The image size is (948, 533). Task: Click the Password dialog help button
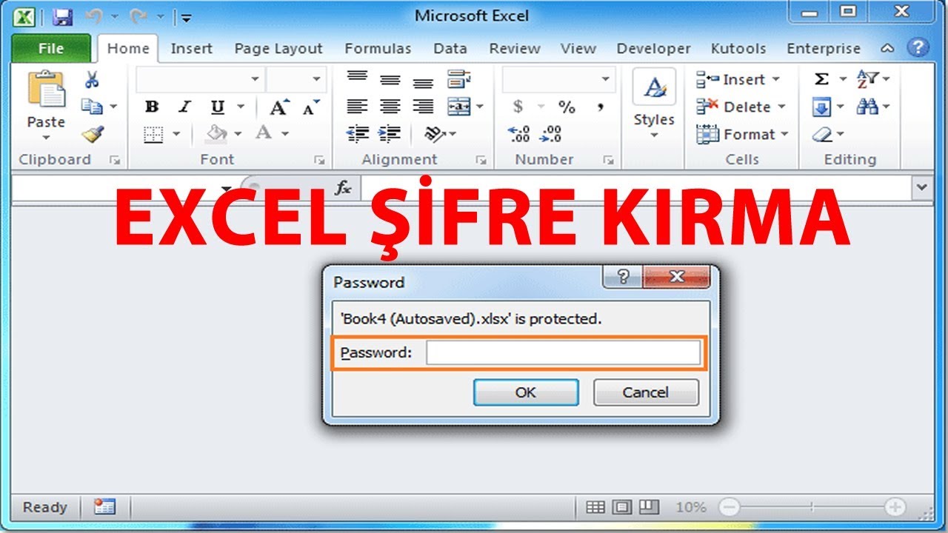point(623,278)
